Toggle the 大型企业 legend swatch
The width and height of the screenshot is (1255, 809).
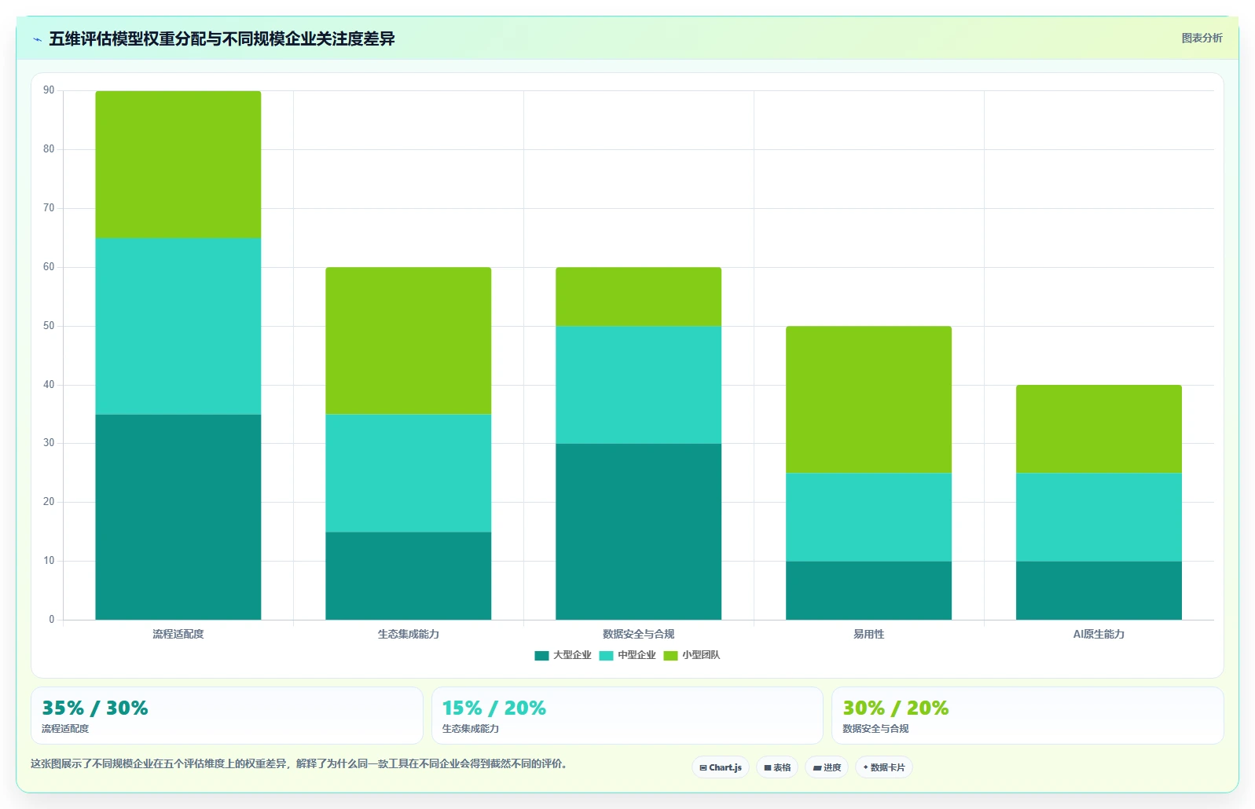pyautogui.click(x=541, y=655)
